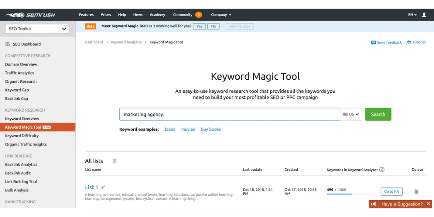Expand the Company menu
Viewport: 434px width, 217px height.
(221, 15)
